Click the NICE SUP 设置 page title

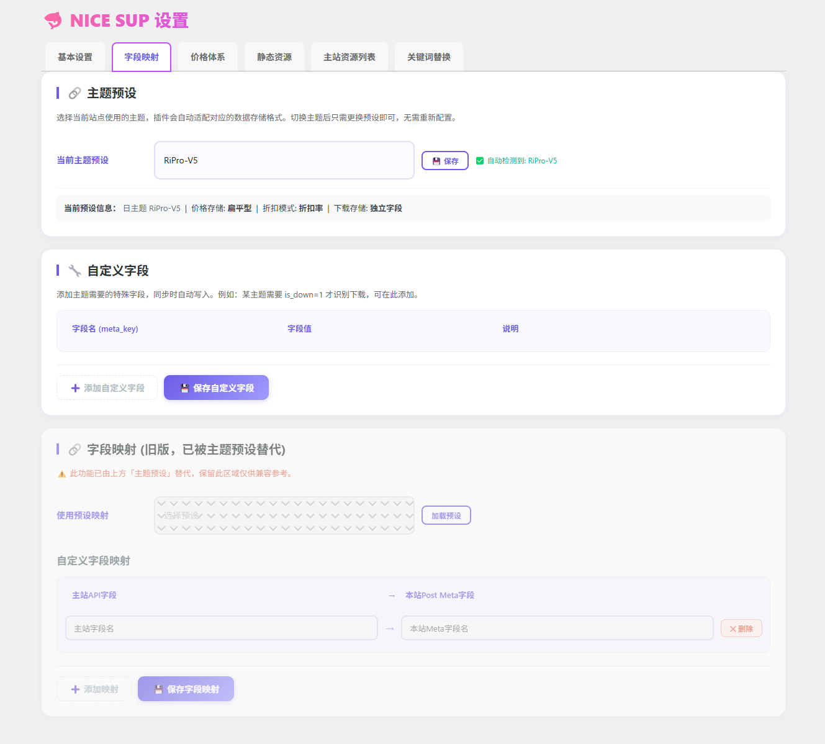pos(129,20)
